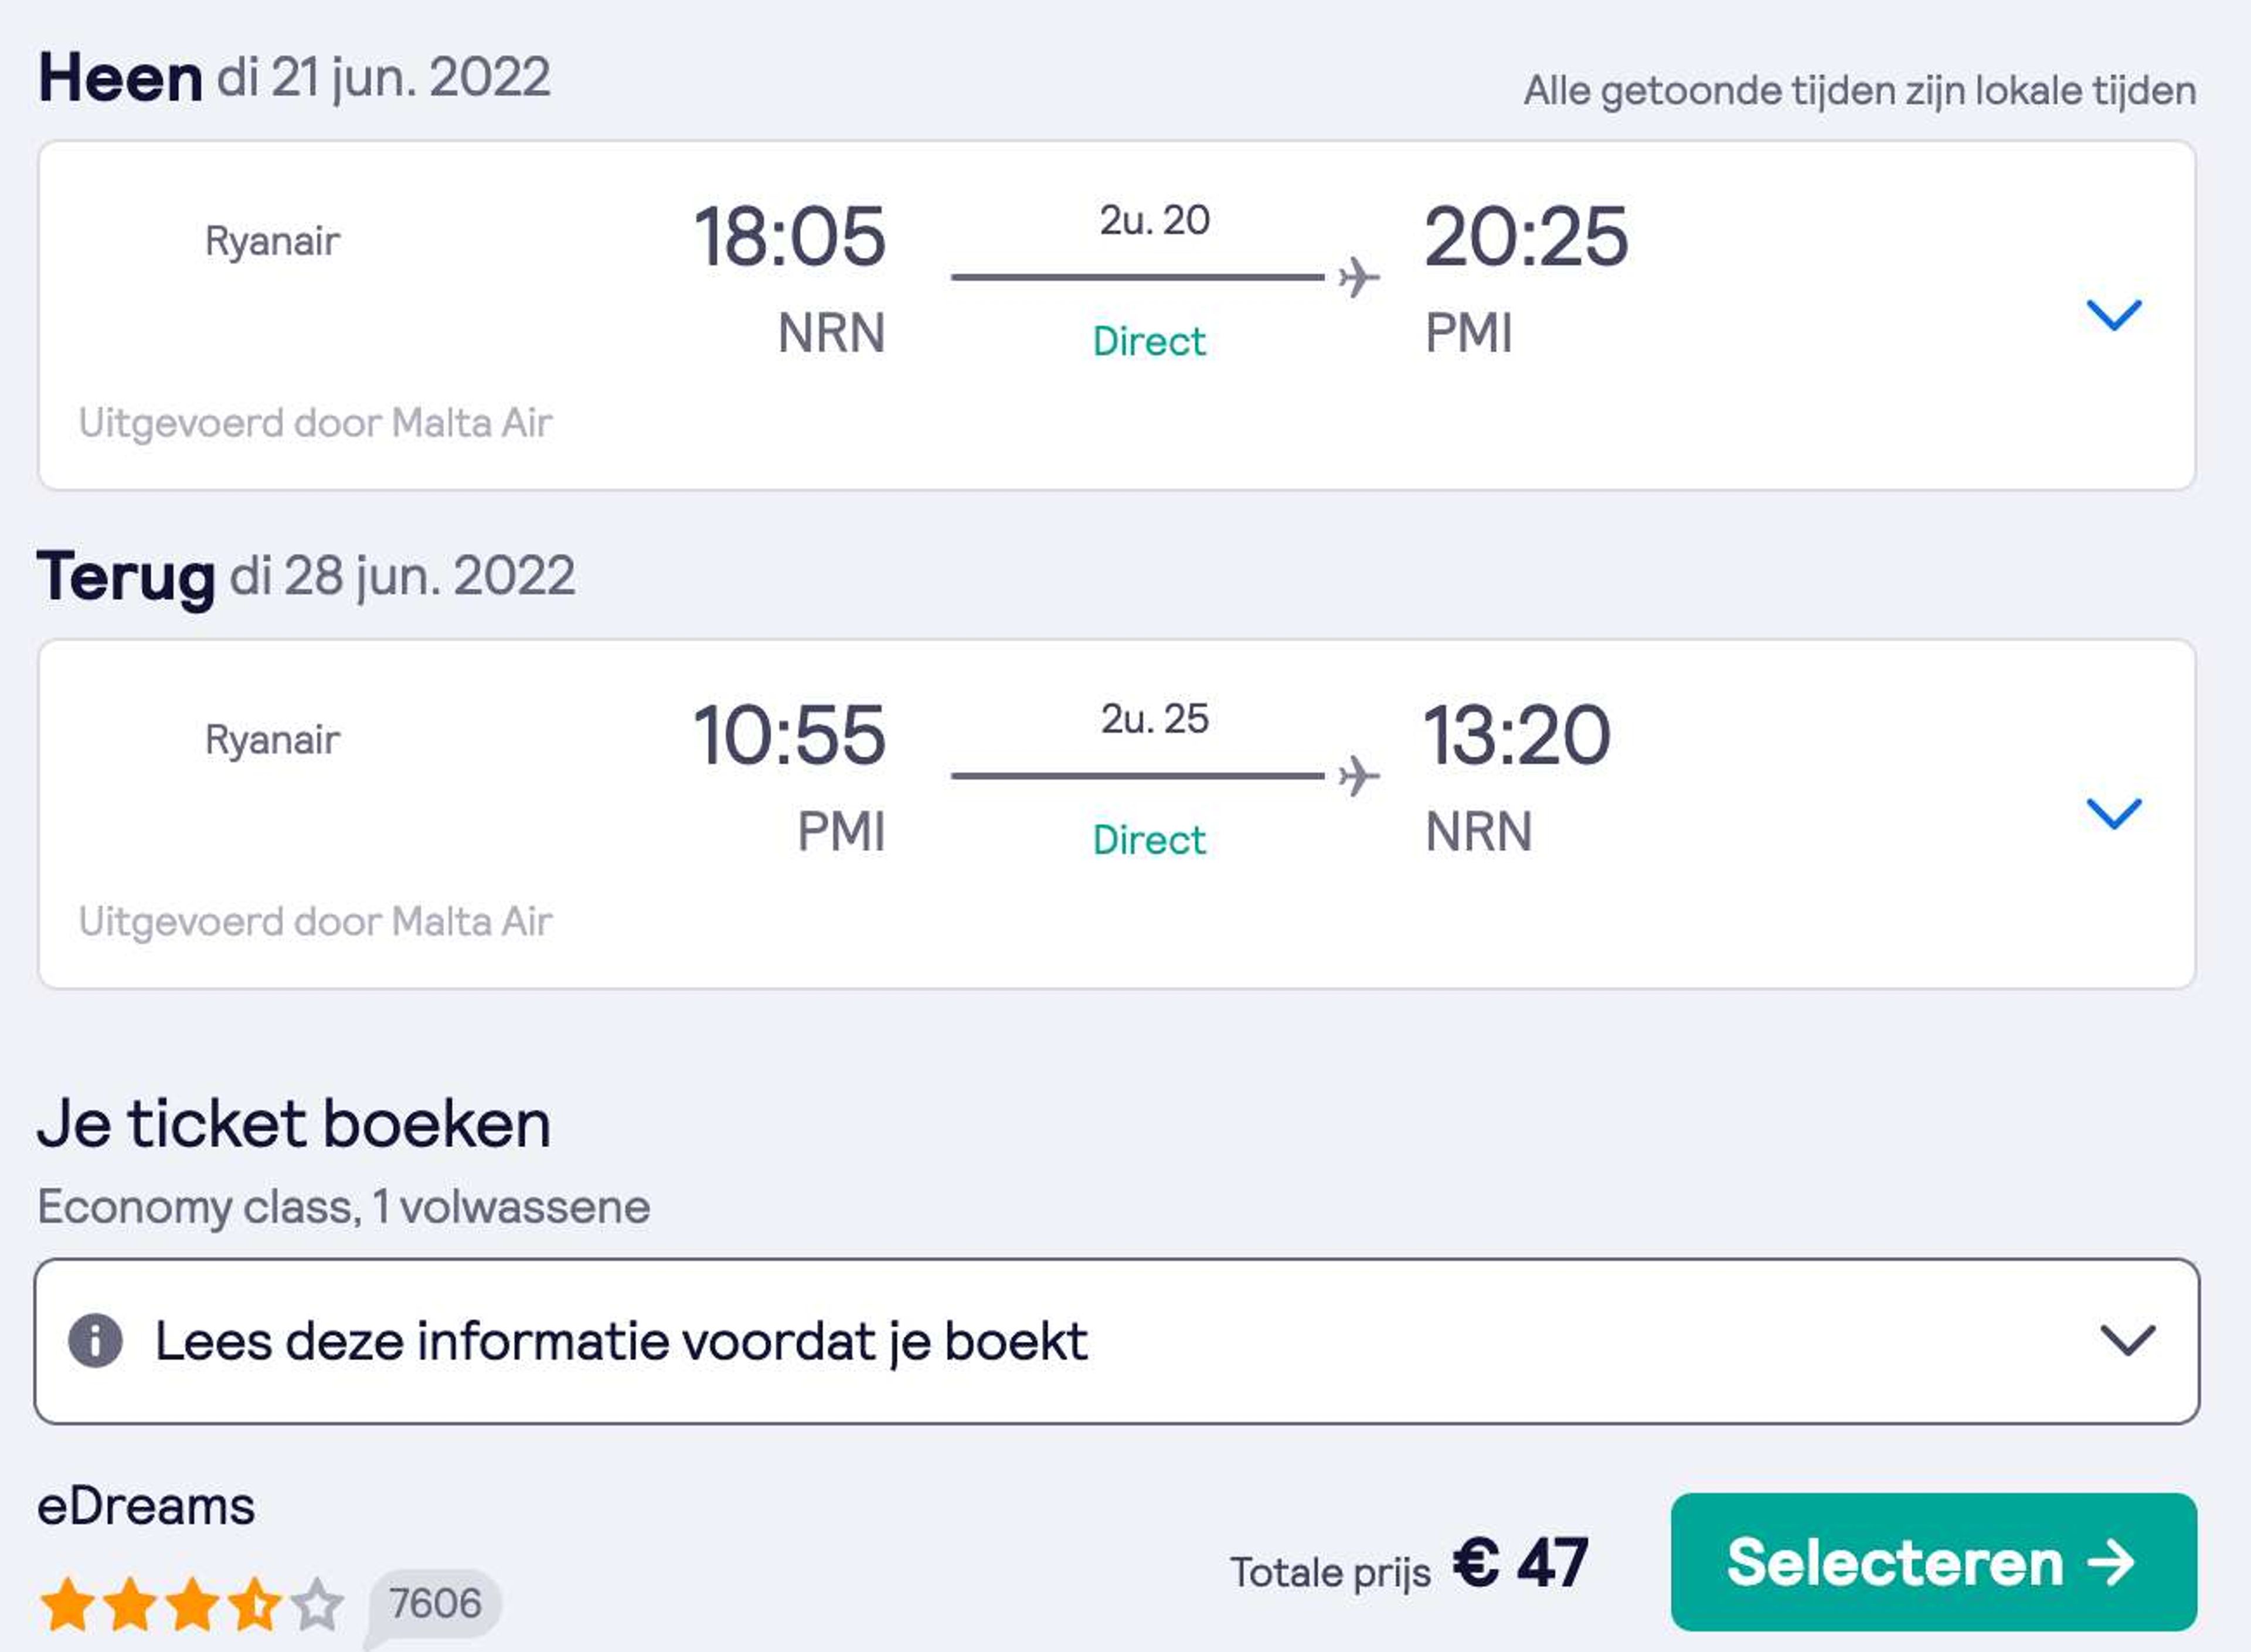2251x1652 pixels.
Task: Expand outbound flight details chevron
Action: point(2113,315)
